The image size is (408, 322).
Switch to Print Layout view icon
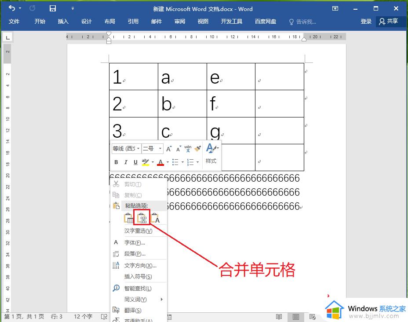[295, 317]
